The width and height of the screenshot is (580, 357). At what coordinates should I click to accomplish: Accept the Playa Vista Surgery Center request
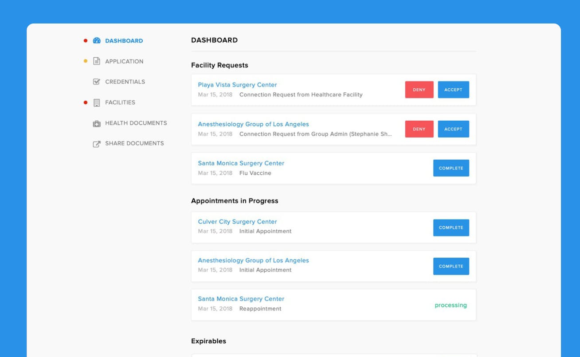click(453, 90)
